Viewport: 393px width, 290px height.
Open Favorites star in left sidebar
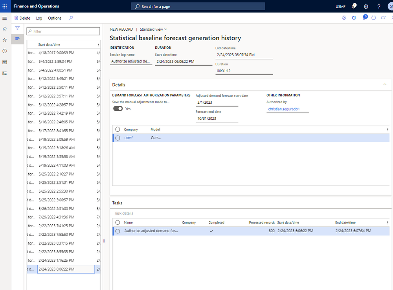(5, 40)
